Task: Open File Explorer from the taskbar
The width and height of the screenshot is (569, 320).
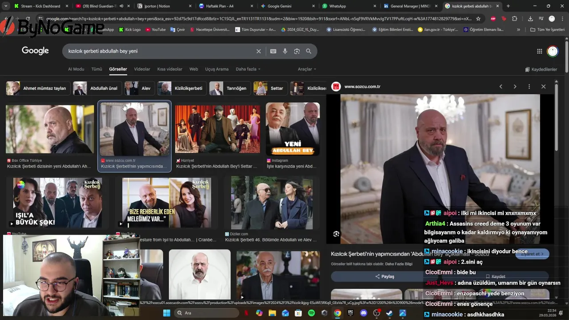Action: [272, 313]
